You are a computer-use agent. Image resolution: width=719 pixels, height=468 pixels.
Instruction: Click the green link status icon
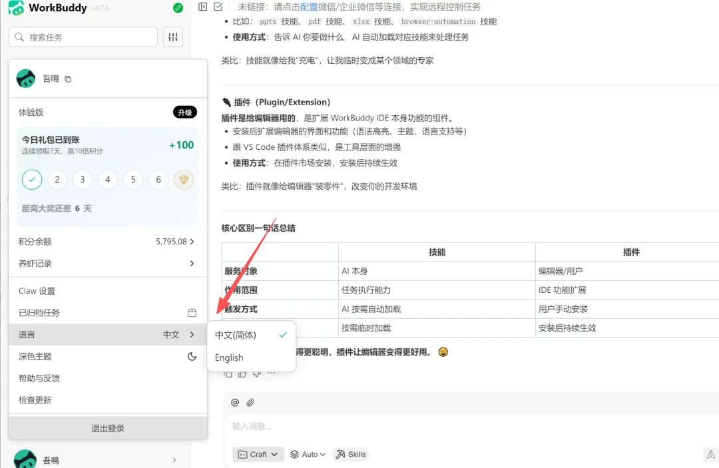point(178,8)
